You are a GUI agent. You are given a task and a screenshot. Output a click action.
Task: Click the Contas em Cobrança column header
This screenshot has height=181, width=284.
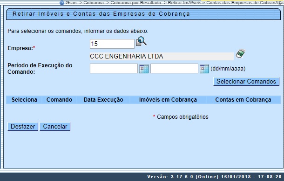pyautogui.click(x=243, y=100)
